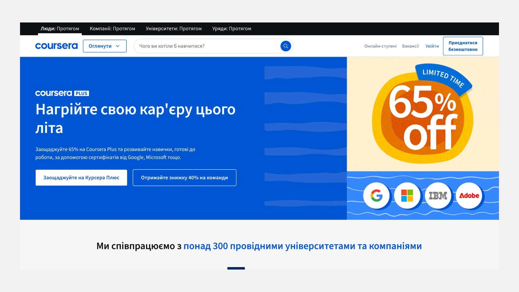Expand the Оглянути dropdown
The image size is (519, 292).
pos(105,46)
